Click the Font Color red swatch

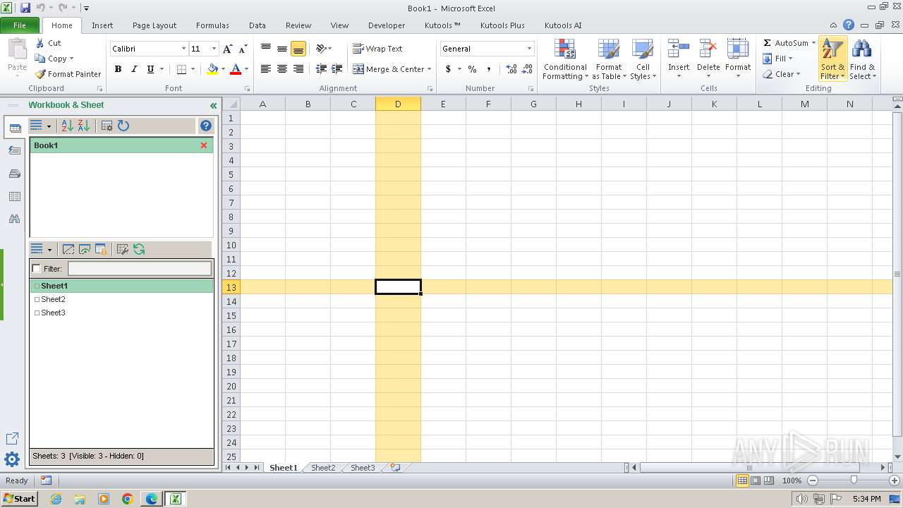(236, 69)
